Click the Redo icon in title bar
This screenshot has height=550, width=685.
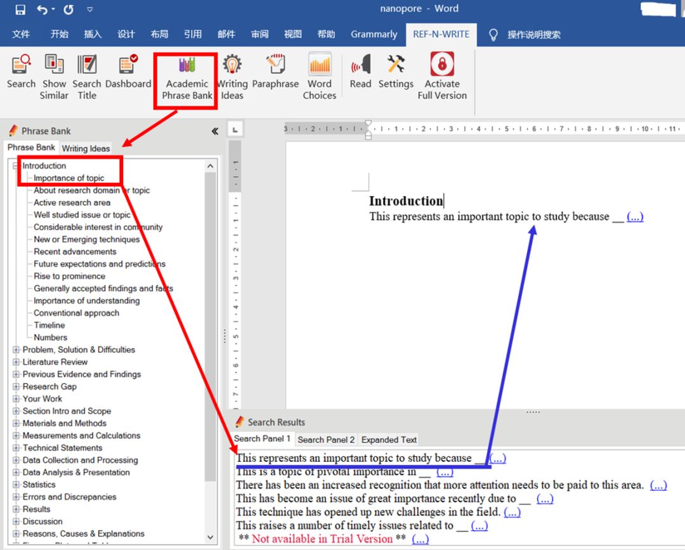68,9
